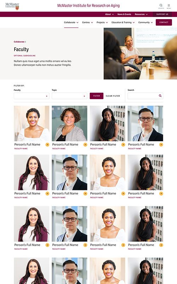Open the hamburger menu icon
This screenshot has width=177, height=284.
tap(169, 5)
